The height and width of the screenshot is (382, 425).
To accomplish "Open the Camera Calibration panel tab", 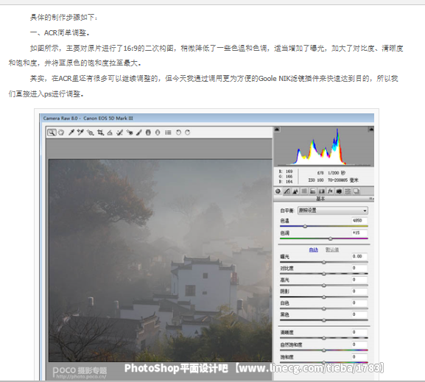I will (339, 191).
